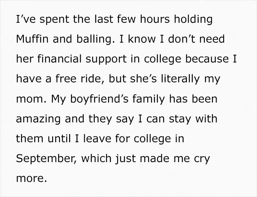Click the word "hours" on first line
This screenshot has width=257, height=197.
point(155,19)
